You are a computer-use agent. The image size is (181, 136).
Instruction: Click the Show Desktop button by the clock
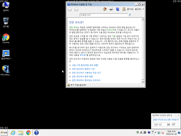(x=179, y=133)
